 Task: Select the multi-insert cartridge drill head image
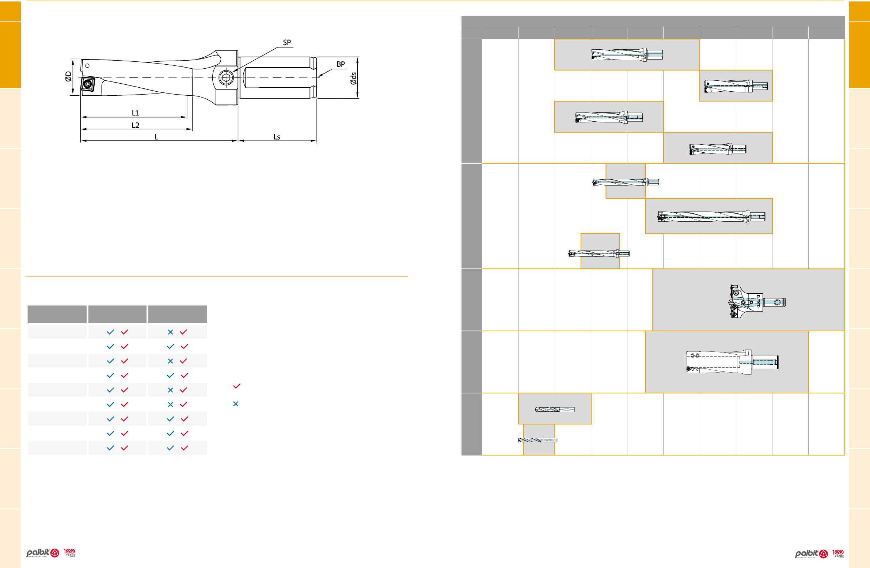point(757,302)
